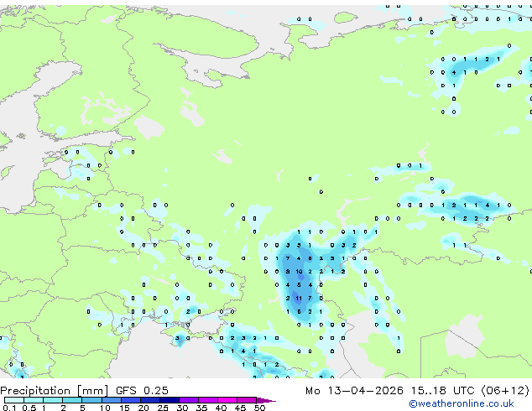Select the 15–20 mm blue legend swatch
The height and width of the screenshot is (411, 532).
[x=130, y=400]
